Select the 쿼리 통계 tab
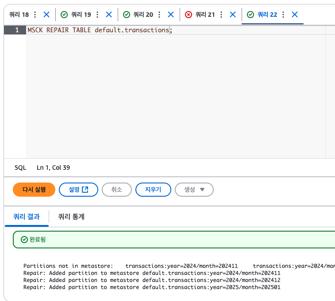335x301 pixels. pos(71,217)
